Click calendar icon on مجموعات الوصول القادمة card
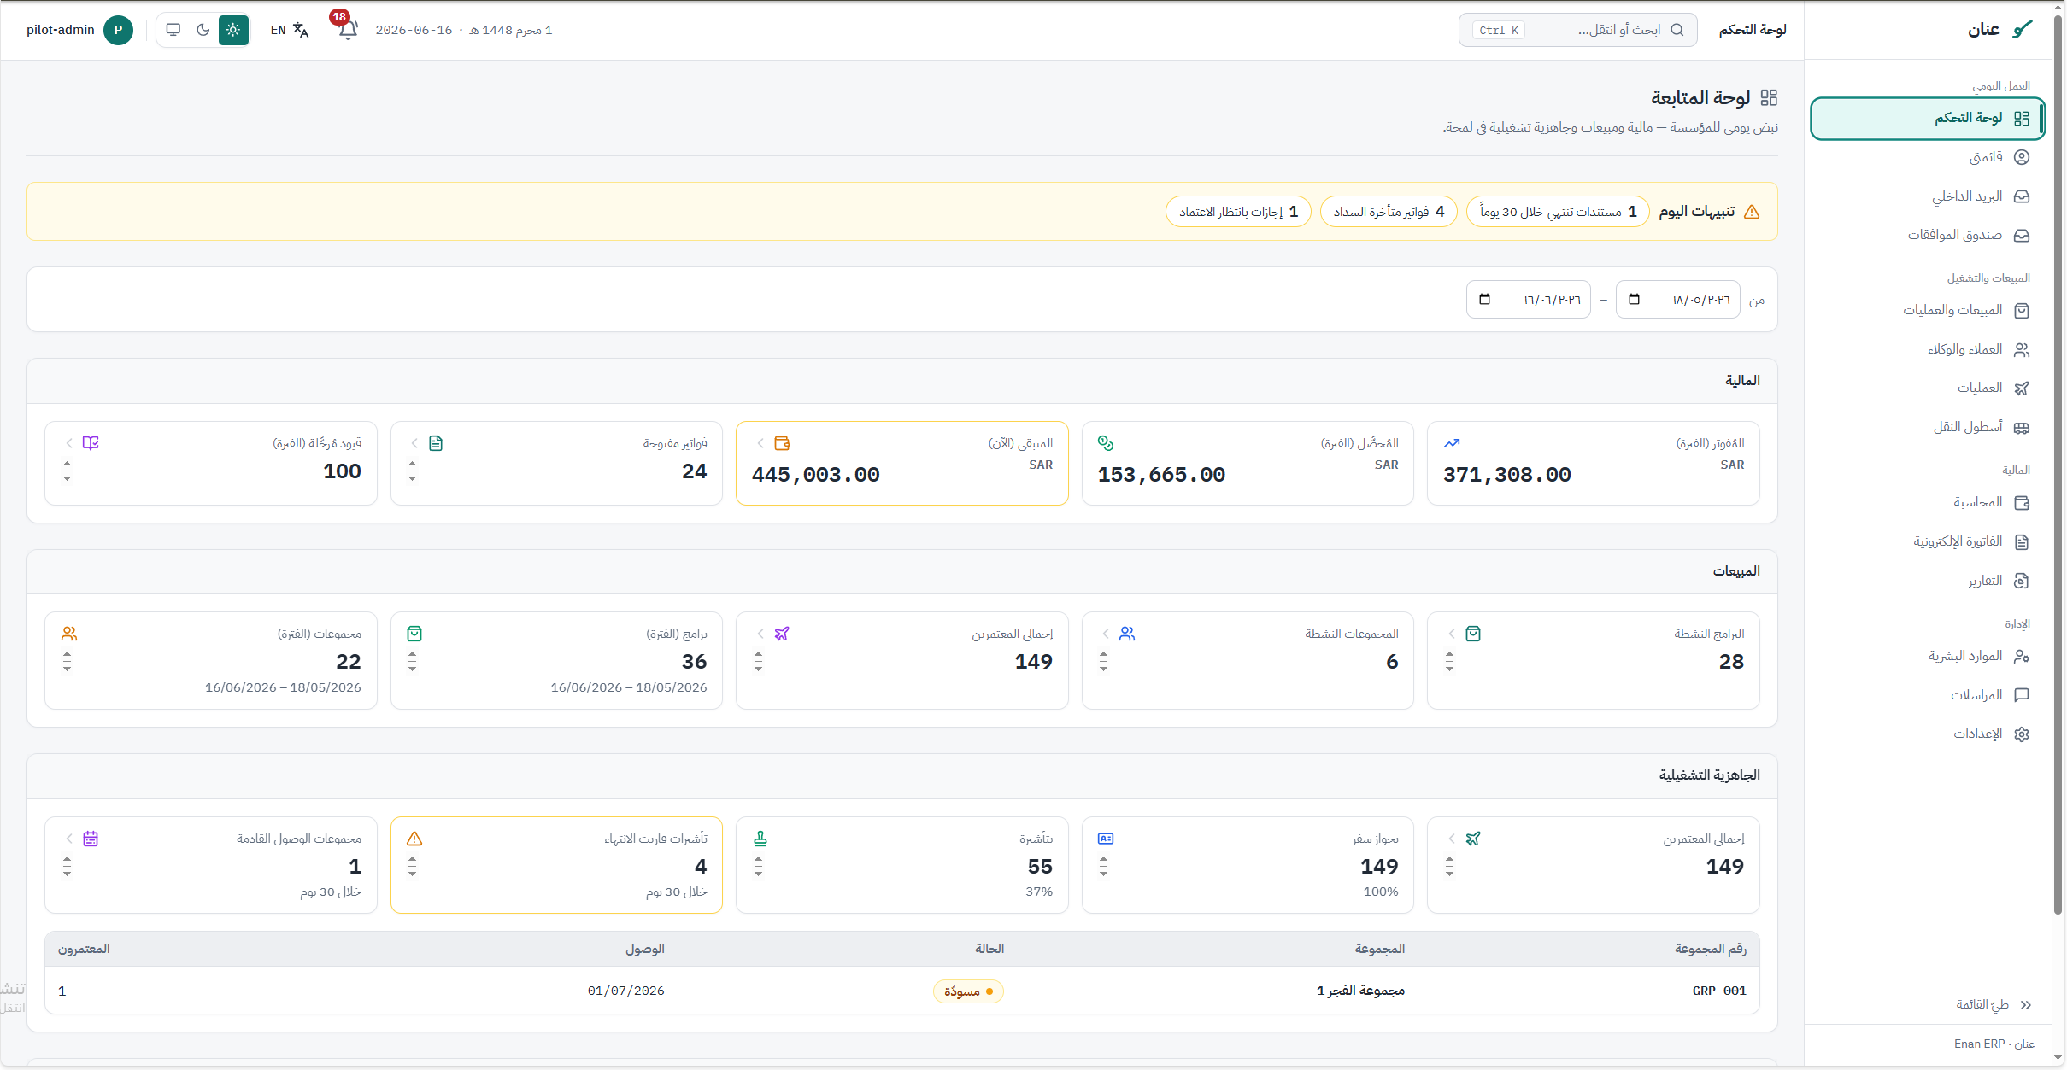Viewport: 2067px width, 1070px height. coord(91,839)
